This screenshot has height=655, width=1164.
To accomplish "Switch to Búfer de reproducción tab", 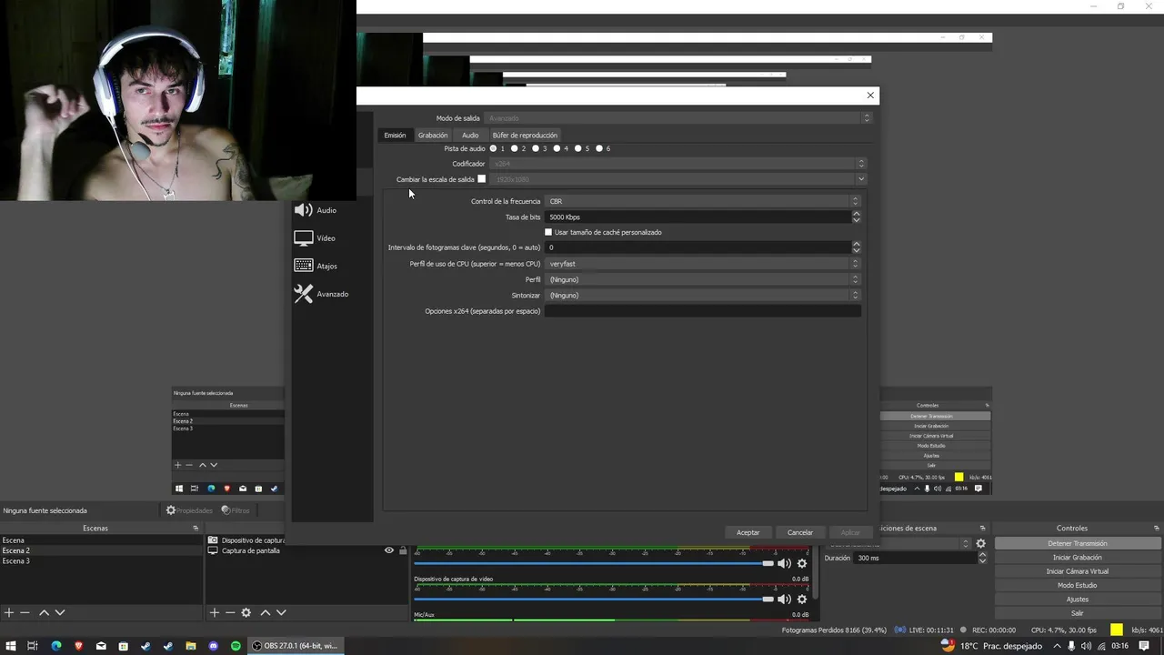I will coord(525,135).
